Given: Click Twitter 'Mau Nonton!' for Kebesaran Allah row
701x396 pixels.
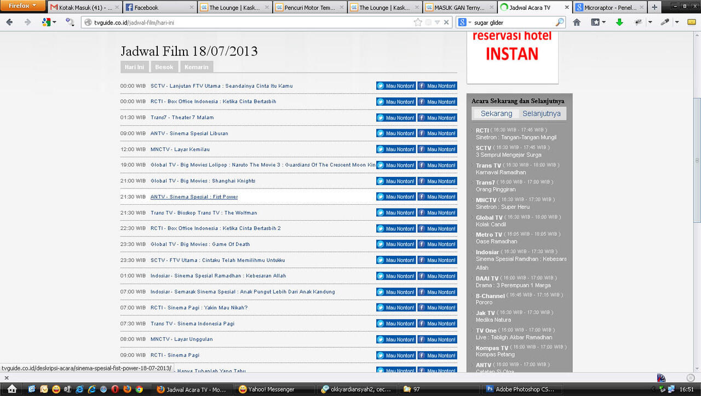Looking at the screenshot, I should 396,276.
